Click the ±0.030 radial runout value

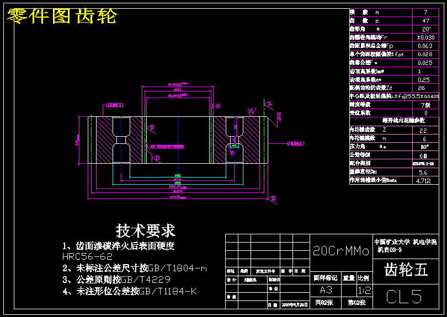pos(425,37)
